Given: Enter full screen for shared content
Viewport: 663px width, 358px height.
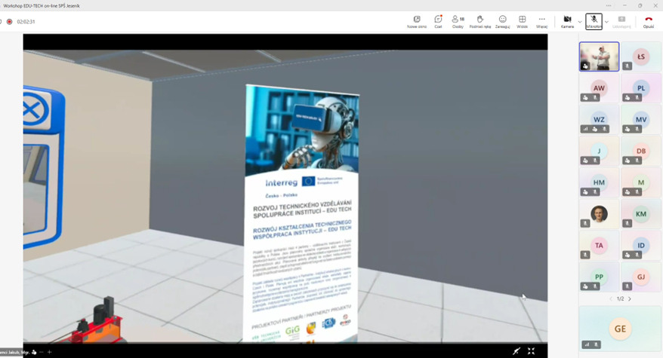Looking at the screenshot, I should point(531,351).
